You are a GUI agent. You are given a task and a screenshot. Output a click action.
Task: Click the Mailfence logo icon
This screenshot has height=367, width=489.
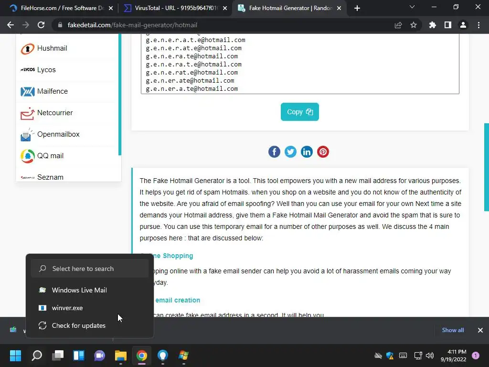27,92
